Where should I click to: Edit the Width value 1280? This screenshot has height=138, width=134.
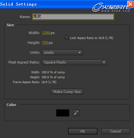(x=46, y=33)
